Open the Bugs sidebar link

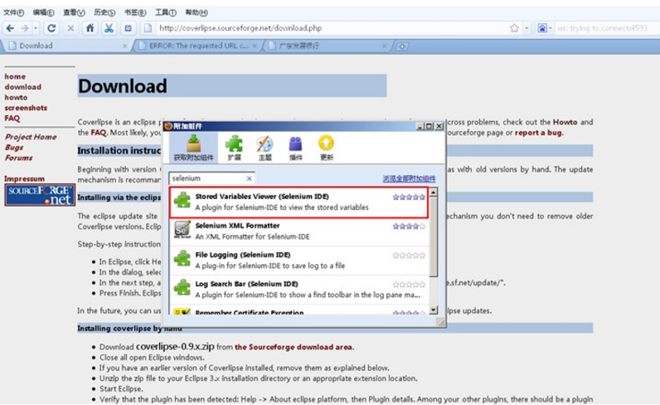14,148
